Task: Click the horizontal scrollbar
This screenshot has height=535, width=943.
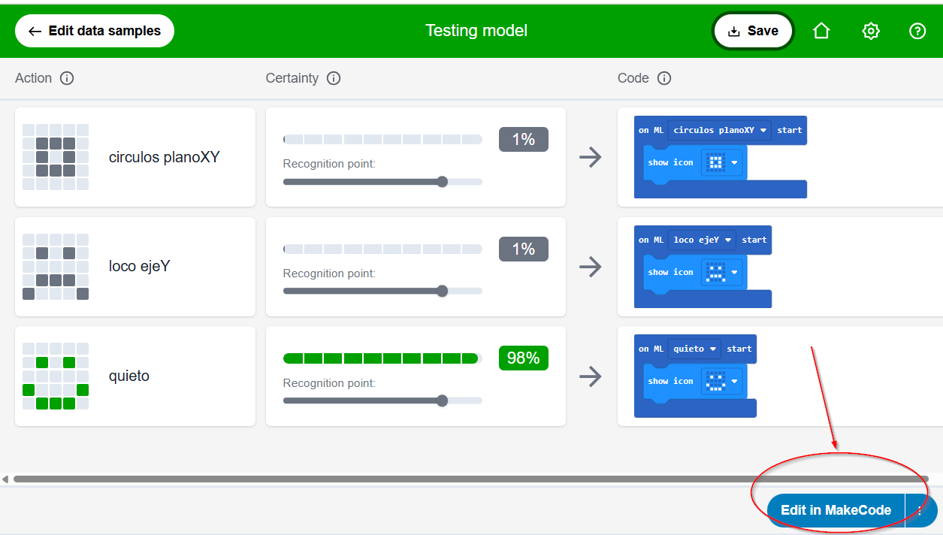Action: pyautogui.click(x=470, y=479)
